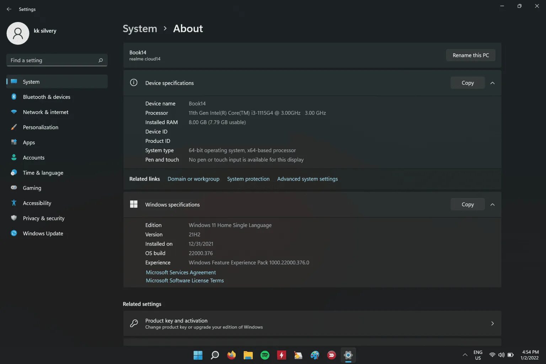
Task: Open the kk silvery account avatar
Action: 18,33
